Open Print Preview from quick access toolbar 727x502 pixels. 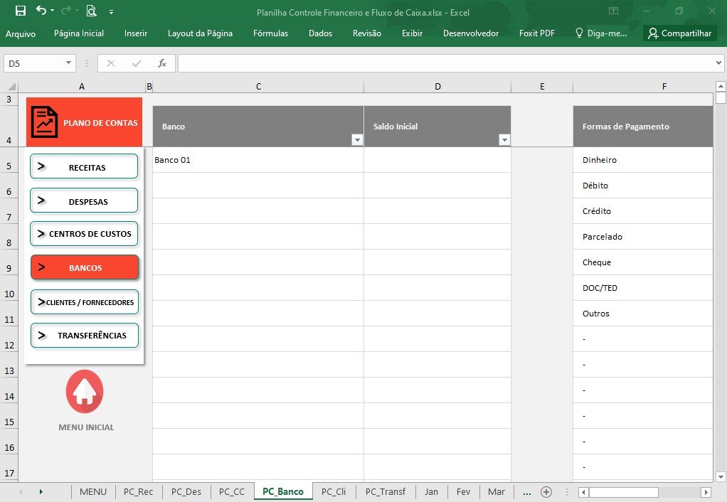[91, 11]
